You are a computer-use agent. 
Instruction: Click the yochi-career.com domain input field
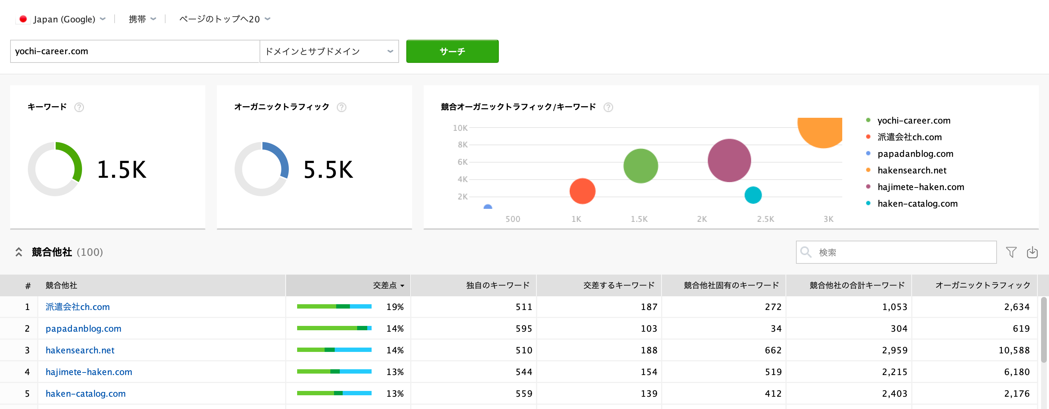click(135, 51)
